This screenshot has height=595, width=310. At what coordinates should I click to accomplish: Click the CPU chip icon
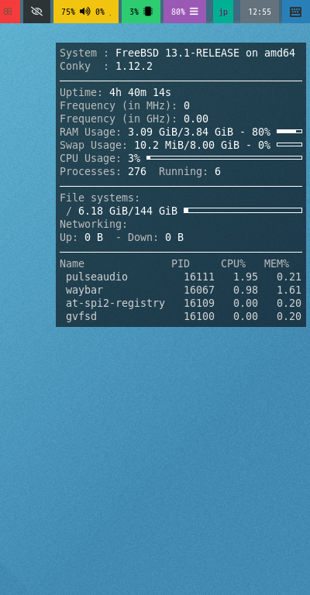pyautogui.click(x=148, y=12)
